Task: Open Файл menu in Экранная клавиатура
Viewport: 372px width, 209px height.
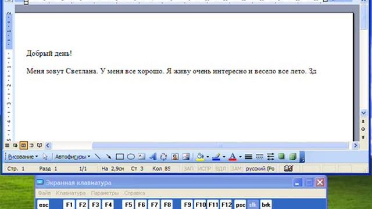Action: tap(44, 193)
